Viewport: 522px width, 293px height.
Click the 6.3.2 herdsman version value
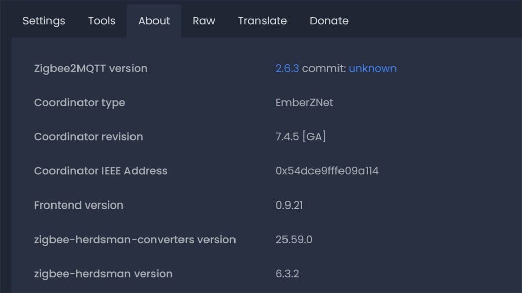click(287, 274)
